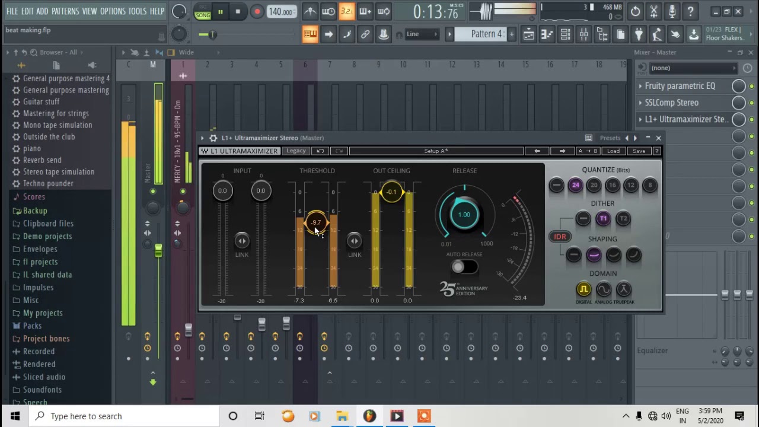Select the Analog domain button
759x427 pixels.
(x=604, y=289)
